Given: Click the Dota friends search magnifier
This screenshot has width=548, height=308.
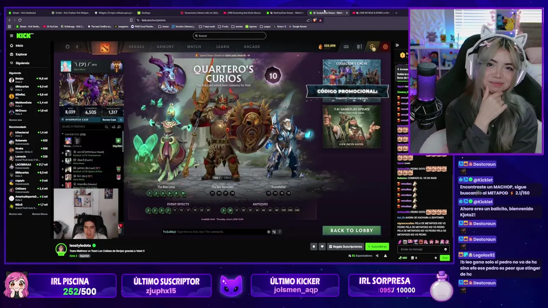Looking at the screenshot, I should click(106, 127).
